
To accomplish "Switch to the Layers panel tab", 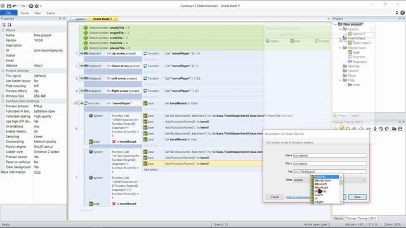I will click(355, 115).
